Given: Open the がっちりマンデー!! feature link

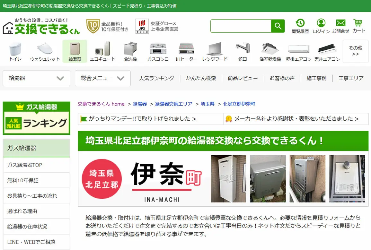Looking at the screenshot, I should (142, 119).
